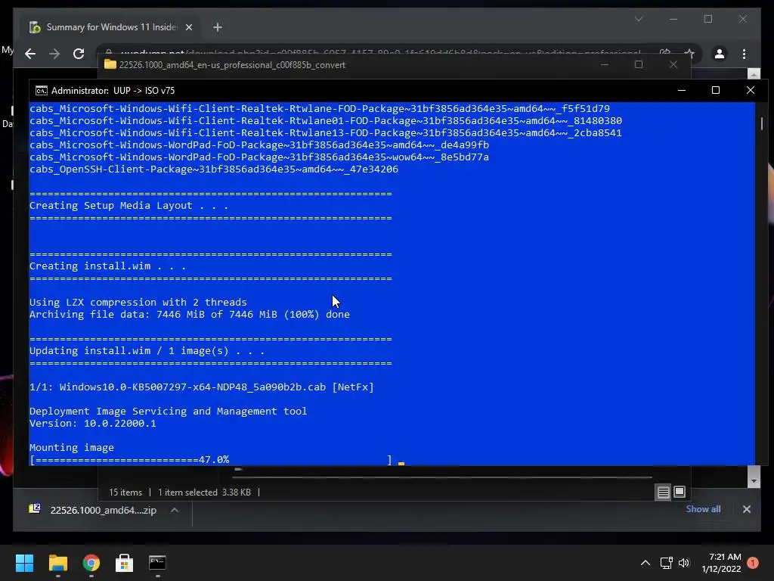This screenshot has width=774, height=581.
Task: Go forward in Chrome browser
Action: pos(54,54)
